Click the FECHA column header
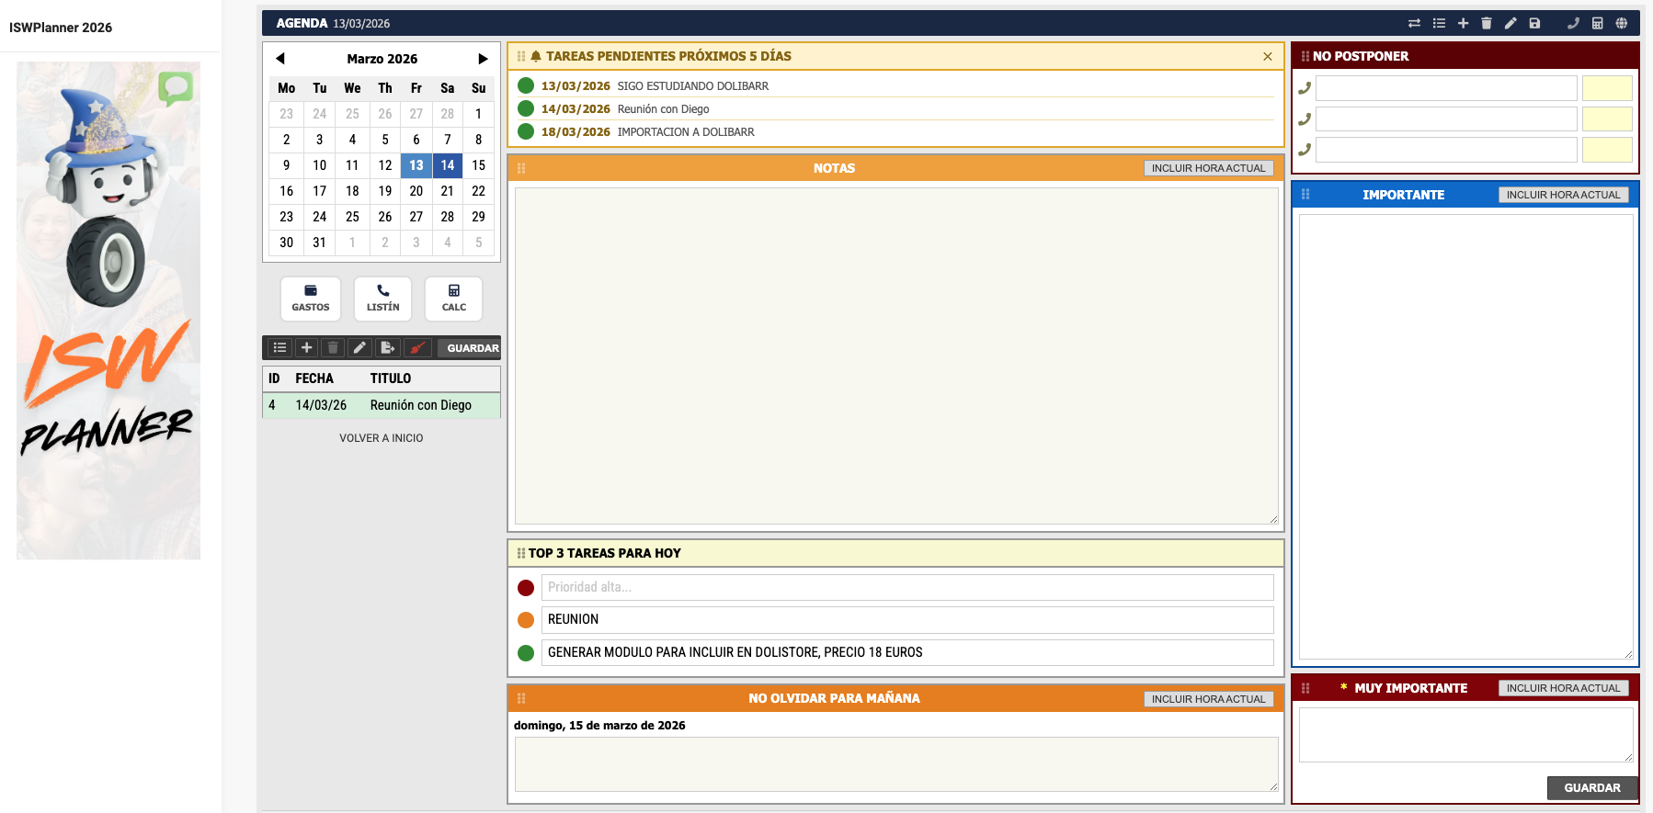This screenshot has height=813, width=1653. [x=314, y=378]
